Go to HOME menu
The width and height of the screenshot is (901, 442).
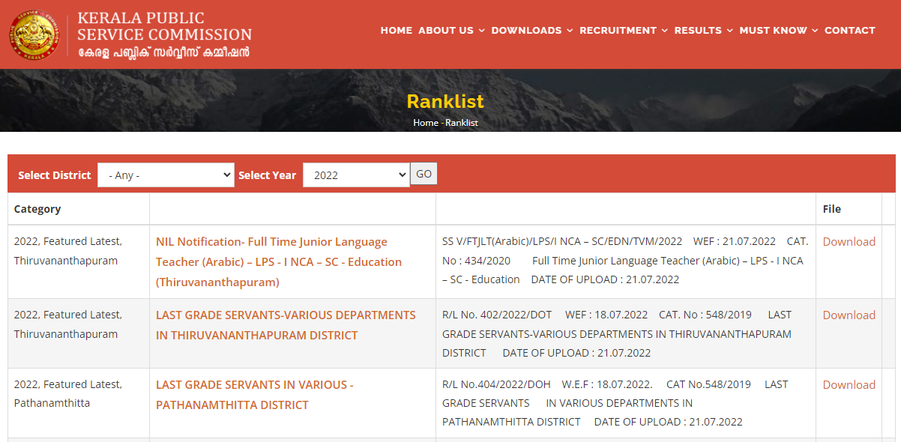(x=397, y=31)
